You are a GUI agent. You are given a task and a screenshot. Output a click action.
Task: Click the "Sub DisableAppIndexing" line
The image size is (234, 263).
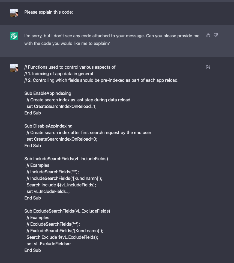pos(48,126)
